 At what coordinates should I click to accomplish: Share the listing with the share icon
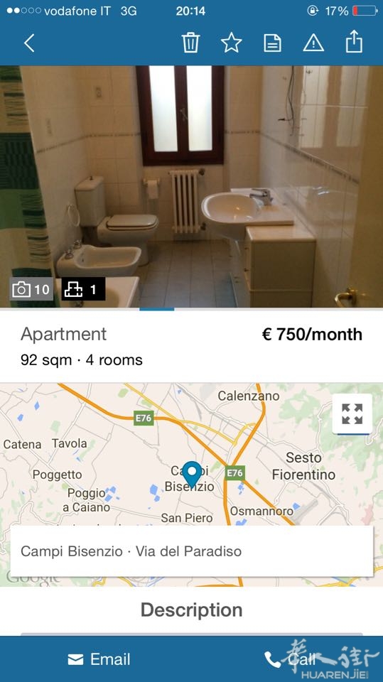pyautogui.click(x=354, y=42)
